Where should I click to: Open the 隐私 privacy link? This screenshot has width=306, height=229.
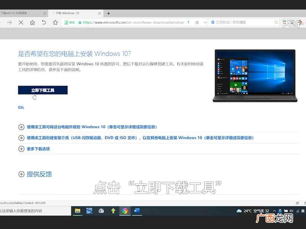[21, 108]
